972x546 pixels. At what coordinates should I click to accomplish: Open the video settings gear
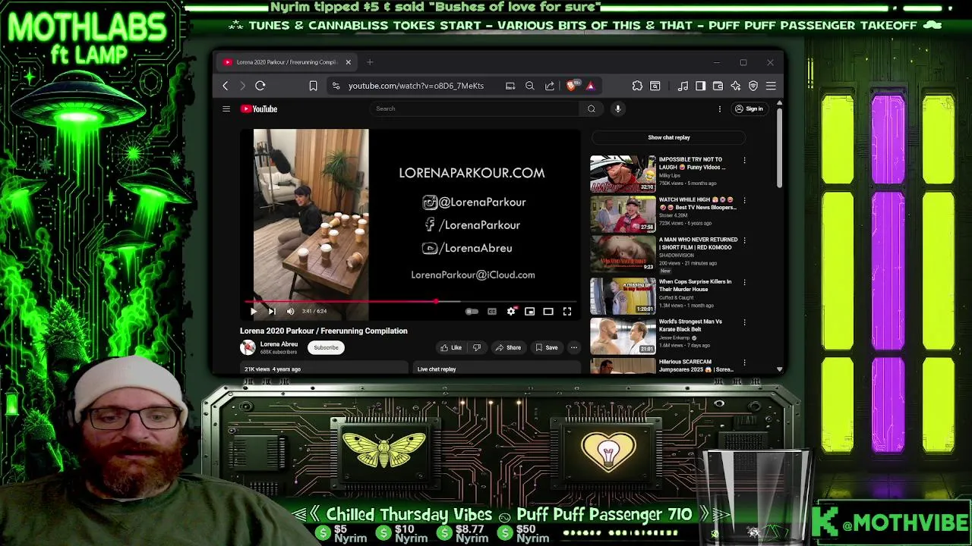point(511,311)
